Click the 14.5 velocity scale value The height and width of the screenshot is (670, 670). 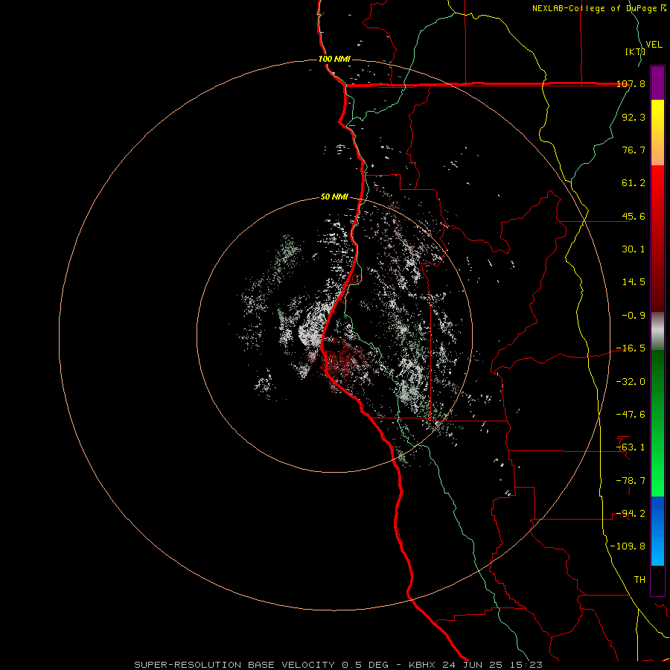pyautogui.click(x=634, y=282)
